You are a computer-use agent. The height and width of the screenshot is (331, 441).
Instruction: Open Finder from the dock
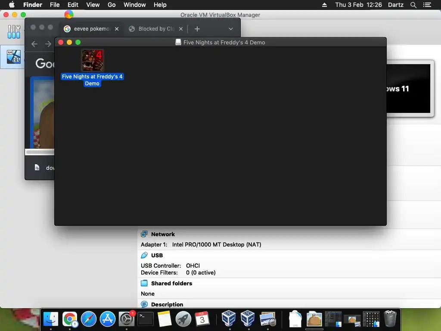click(51, 319)
